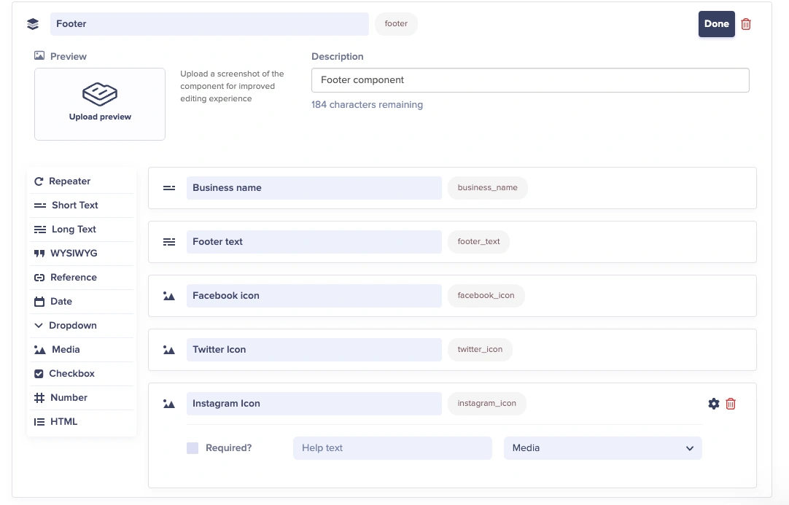Image resolution: width=789 pixels, height=505 pixels.
Task: Open settings gear for Instagram Icon field
Action: click(713, 404)
